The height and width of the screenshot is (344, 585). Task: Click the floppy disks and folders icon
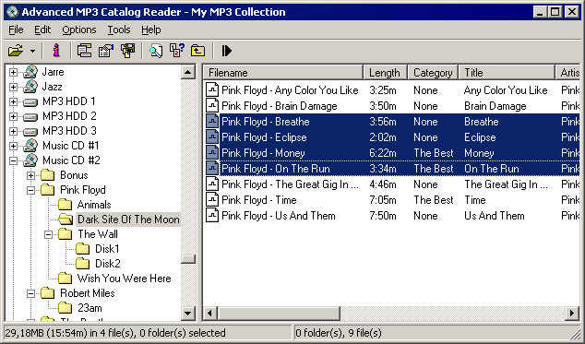coord(127,51)
